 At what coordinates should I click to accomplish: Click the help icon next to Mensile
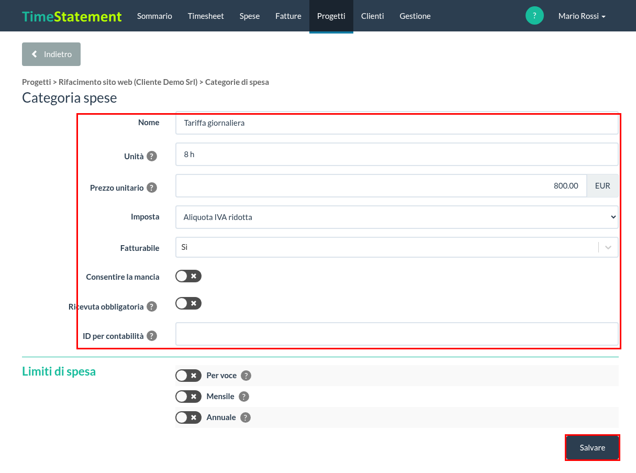(244, 397)
